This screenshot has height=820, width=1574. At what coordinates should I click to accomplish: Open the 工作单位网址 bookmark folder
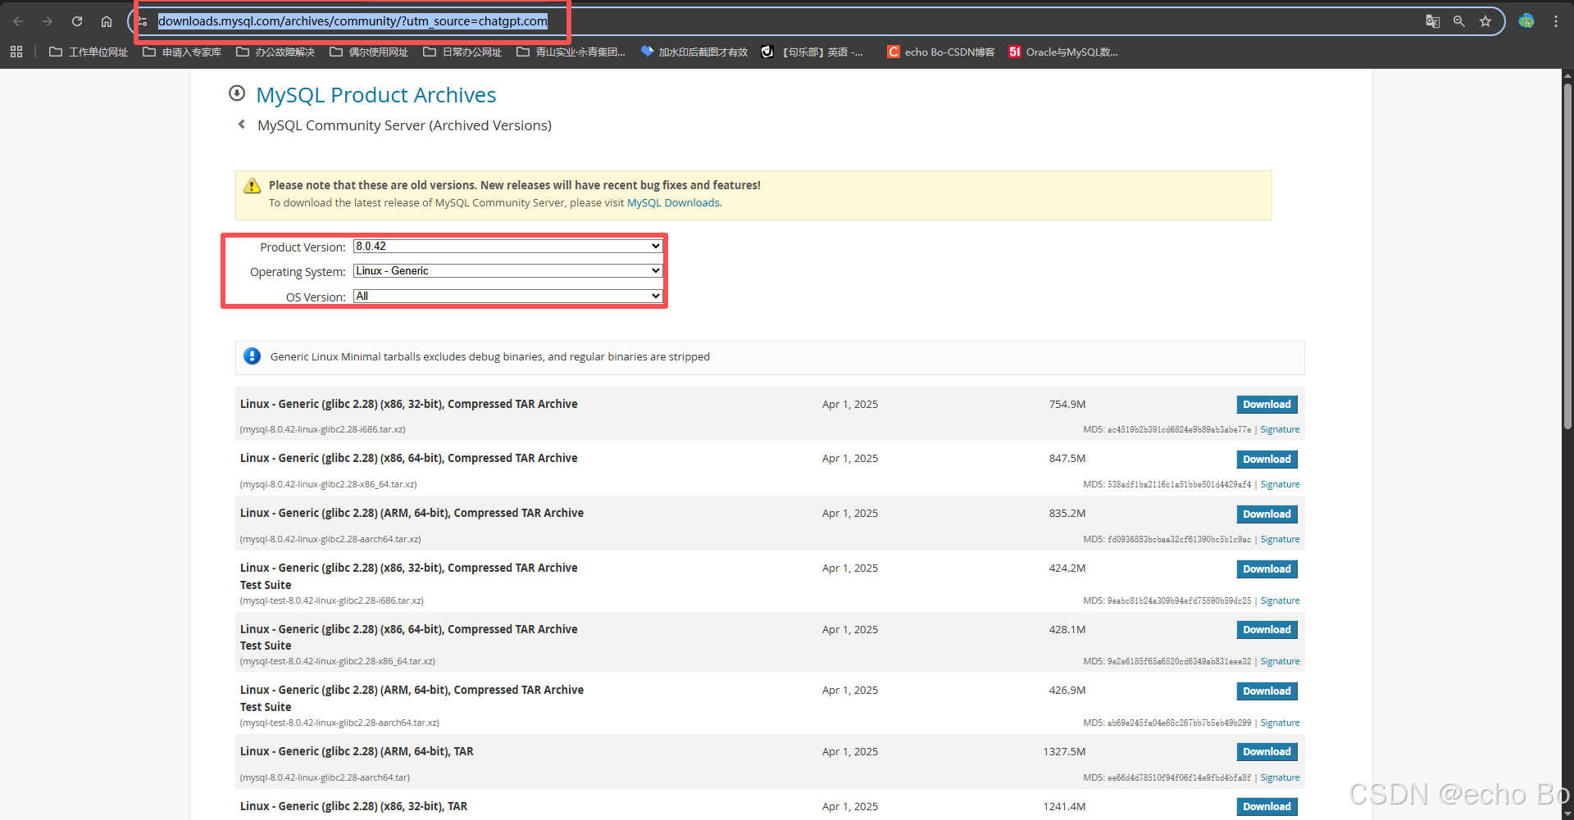point(89,52)
